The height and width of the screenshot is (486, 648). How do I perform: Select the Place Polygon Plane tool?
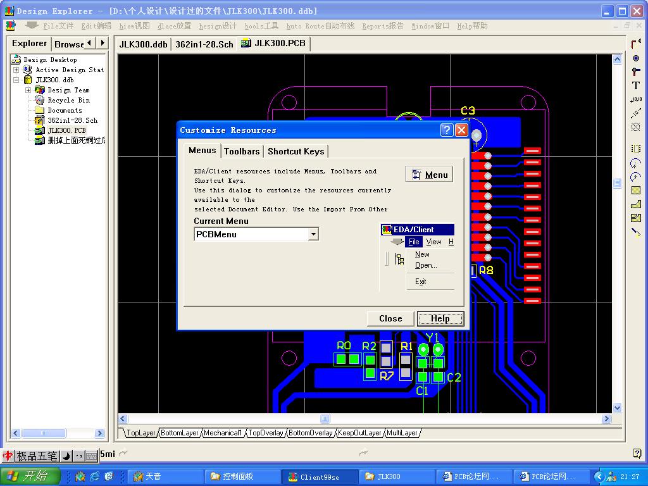(636, 204)
